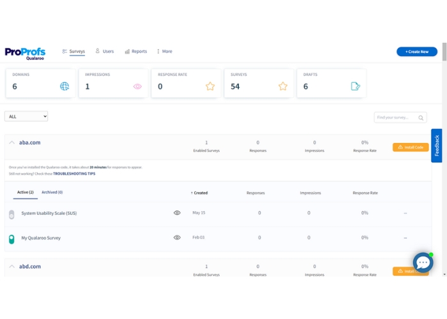
Task: Click the Reports bar chart icon
Action: tap(127, 51)
